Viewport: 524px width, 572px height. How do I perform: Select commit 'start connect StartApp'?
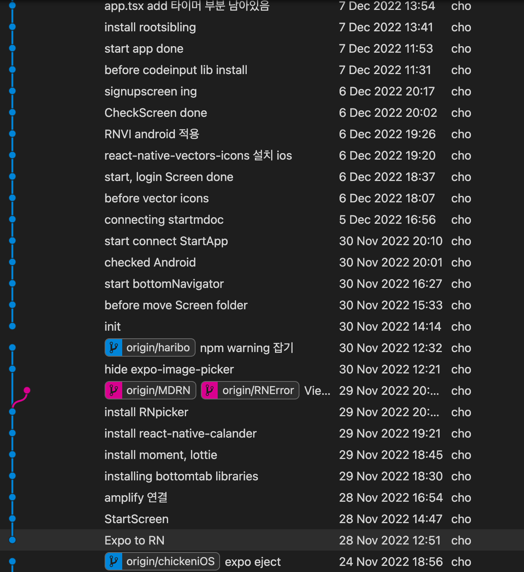coord(166,241)
